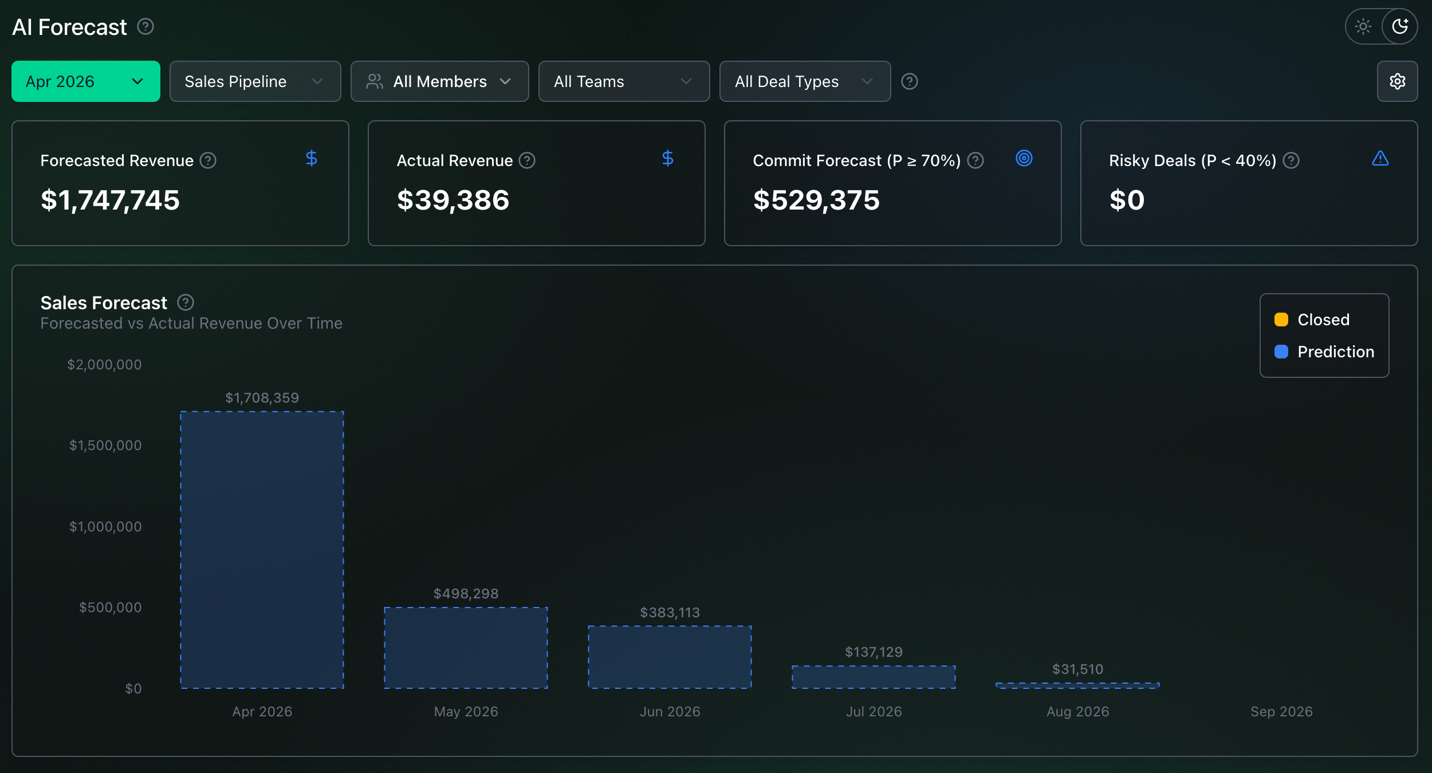Switch to dark mode moon toggle

tap(1400, 26)
